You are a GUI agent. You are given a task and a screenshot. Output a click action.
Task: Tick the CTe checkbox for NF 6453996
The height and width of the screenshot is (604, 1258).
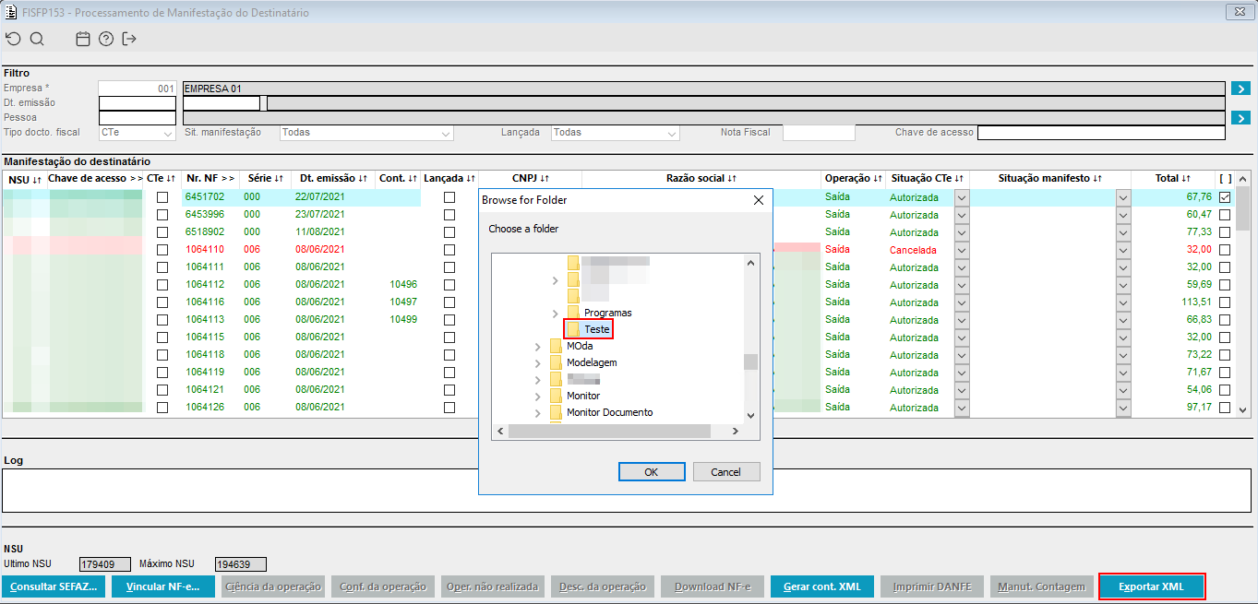[x=162, y=215]
